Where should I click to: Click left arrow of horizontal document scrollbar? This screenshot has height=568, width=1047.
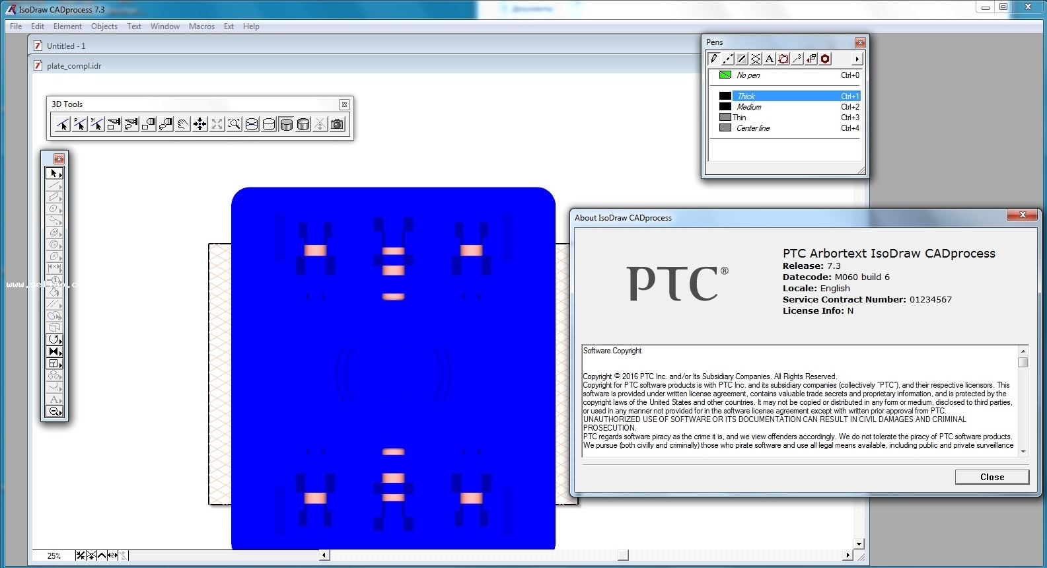(x=324, y=555)
